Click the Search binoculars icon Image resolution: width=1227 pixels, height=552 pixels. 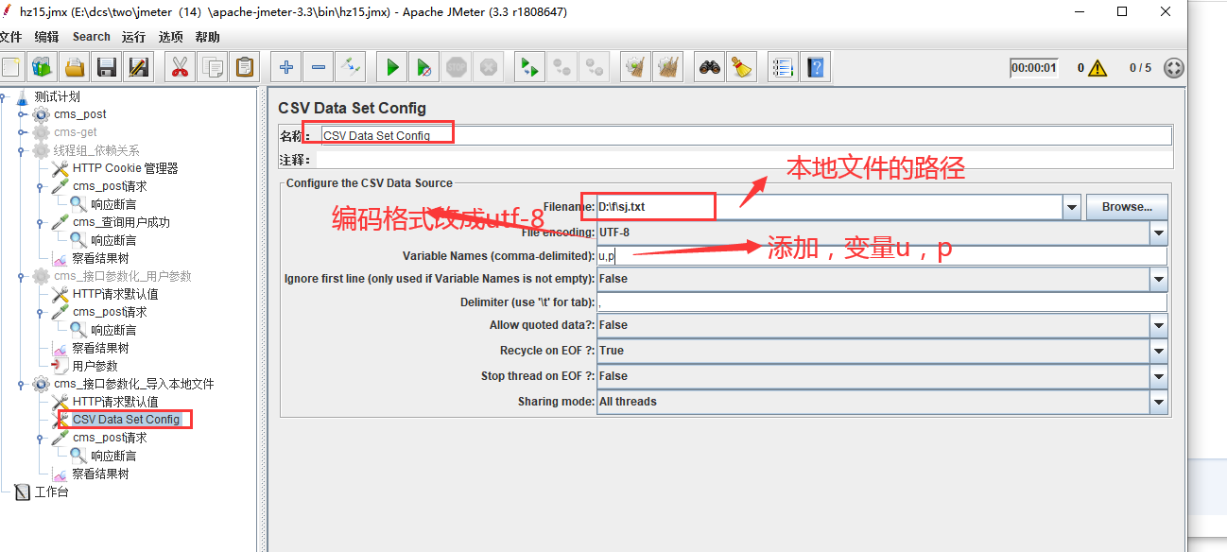coord(710,67)
